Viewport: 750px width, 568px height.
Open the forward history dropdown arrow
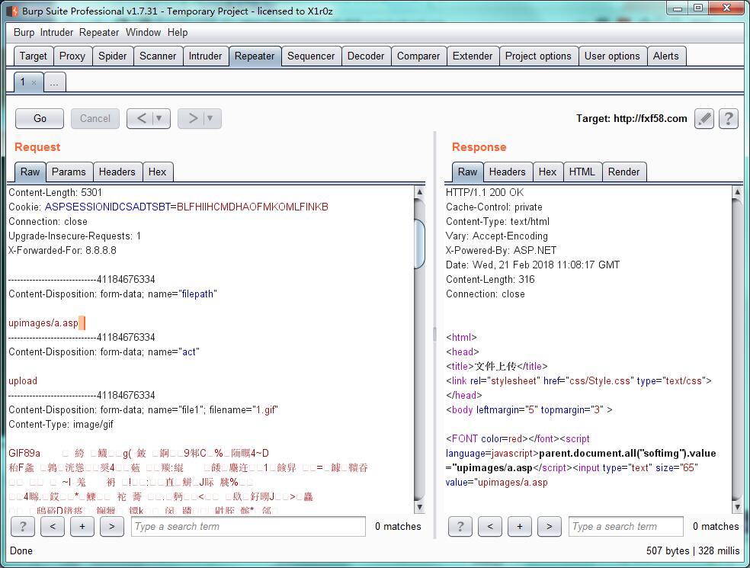210,118
